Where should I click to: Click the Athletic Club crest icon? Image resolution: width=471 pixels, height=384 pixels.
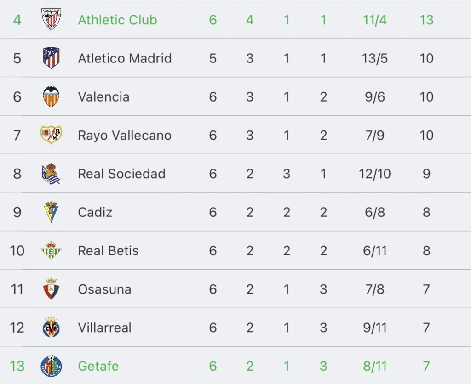51,20
